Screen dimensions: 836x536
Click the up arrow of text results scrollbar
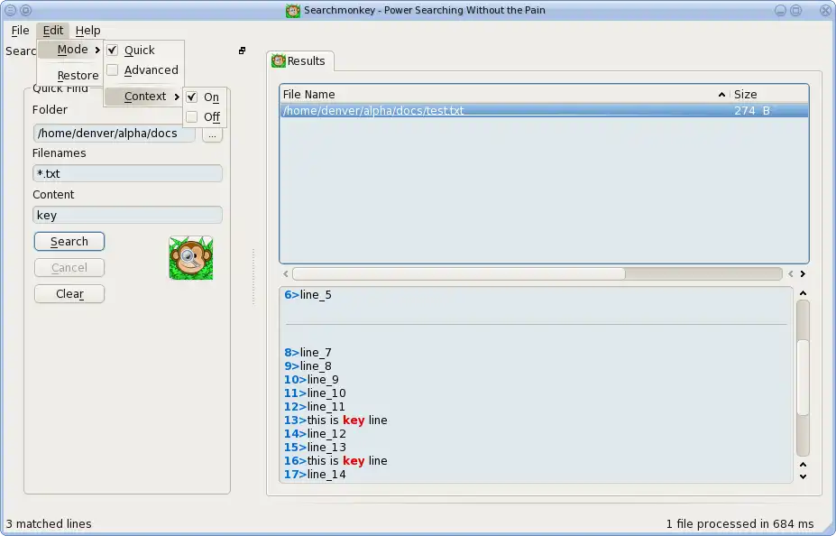803,293
